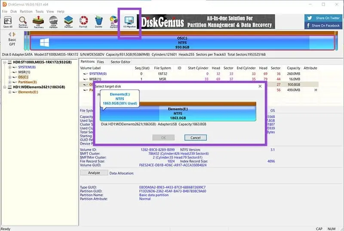The image size is (344, 231).
Task: Select Partition(3) in the disk tree
Action: coord(28,82)
